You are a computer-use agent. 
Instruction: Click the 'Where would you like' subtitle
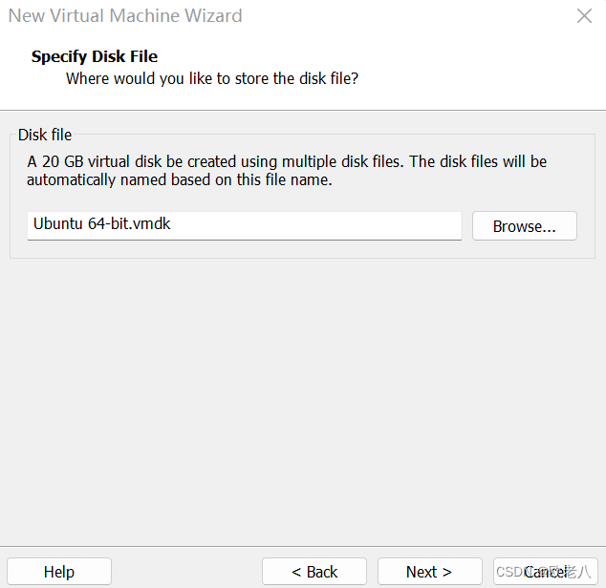(212, 79)
